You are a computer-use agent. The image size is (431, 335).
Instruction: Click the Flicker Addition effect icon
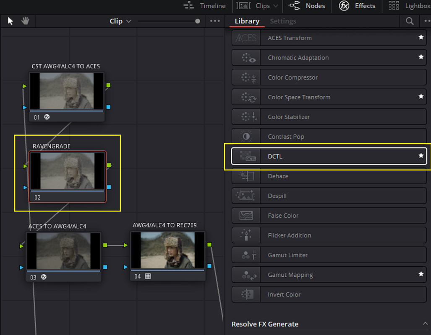[246, 235]
